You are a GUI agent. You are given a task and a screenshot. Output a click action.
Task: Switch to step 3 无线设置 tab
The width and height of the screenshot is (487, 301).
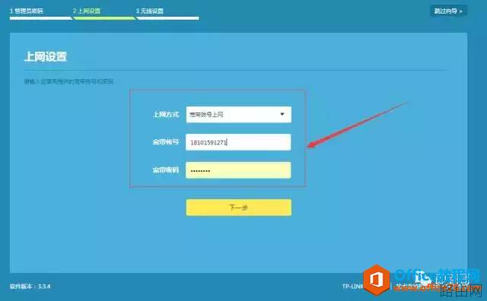point(150,11)
